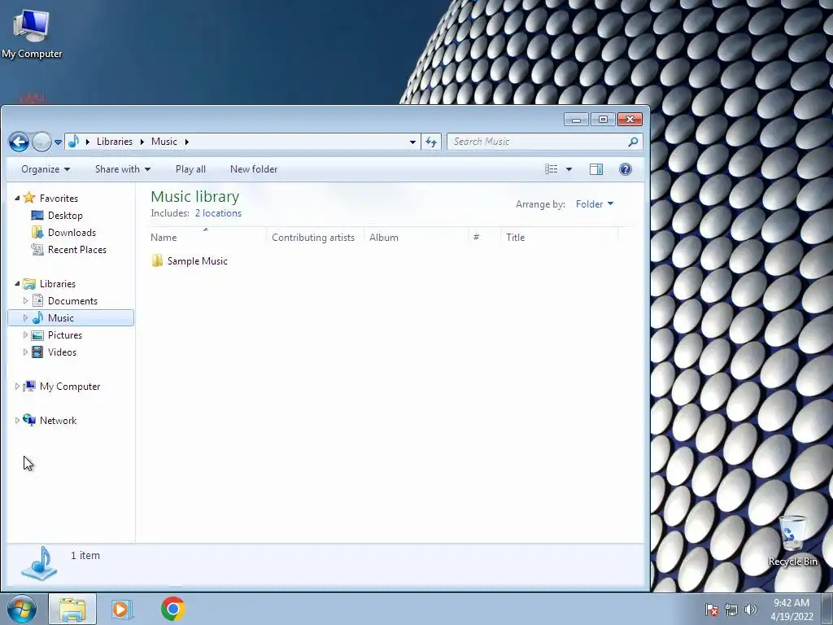Click the Action Center flag tray icon
833x625 pixels.
712,610
